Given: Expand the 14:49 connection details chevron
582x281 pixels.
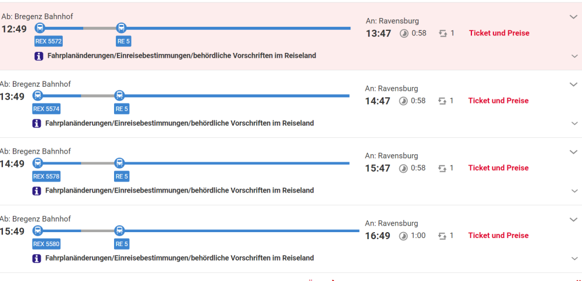Looking at the screenshot, I should (573, 152).
